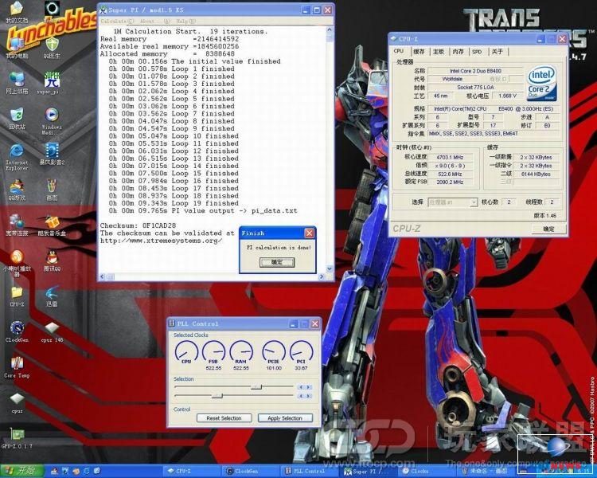Select the CPU tab in CPU-Z
Image resolution: width=597 pixels, height=478 pixels.
(x=399, y=51)
